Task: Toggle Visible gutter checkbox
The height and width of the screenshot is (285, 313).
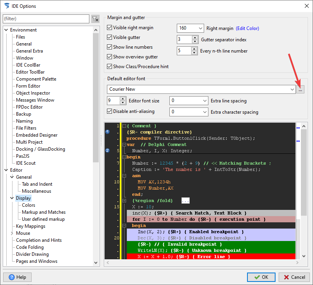Action: 109,37
